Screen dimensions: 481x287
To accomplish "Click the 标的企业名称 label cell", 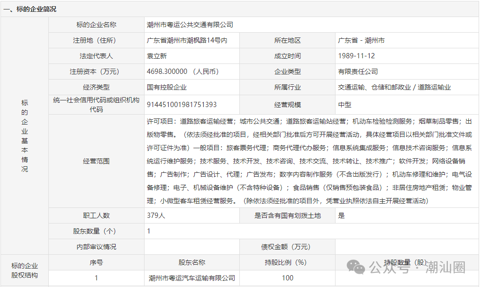I will 96,25.
